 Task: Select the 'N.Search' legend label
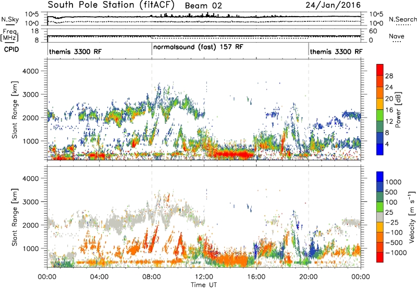[x=402, y=19]
